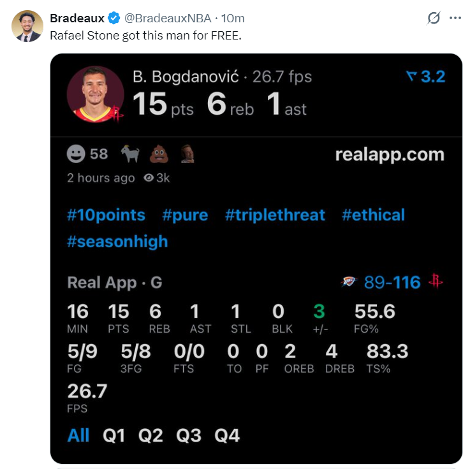Switch to the Q1 stats tab
Image resolution: width=470 pixels, height=469 pixels.
tap(114, 435)
